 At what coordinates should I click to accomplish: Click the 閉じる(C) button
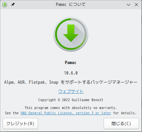121,123
